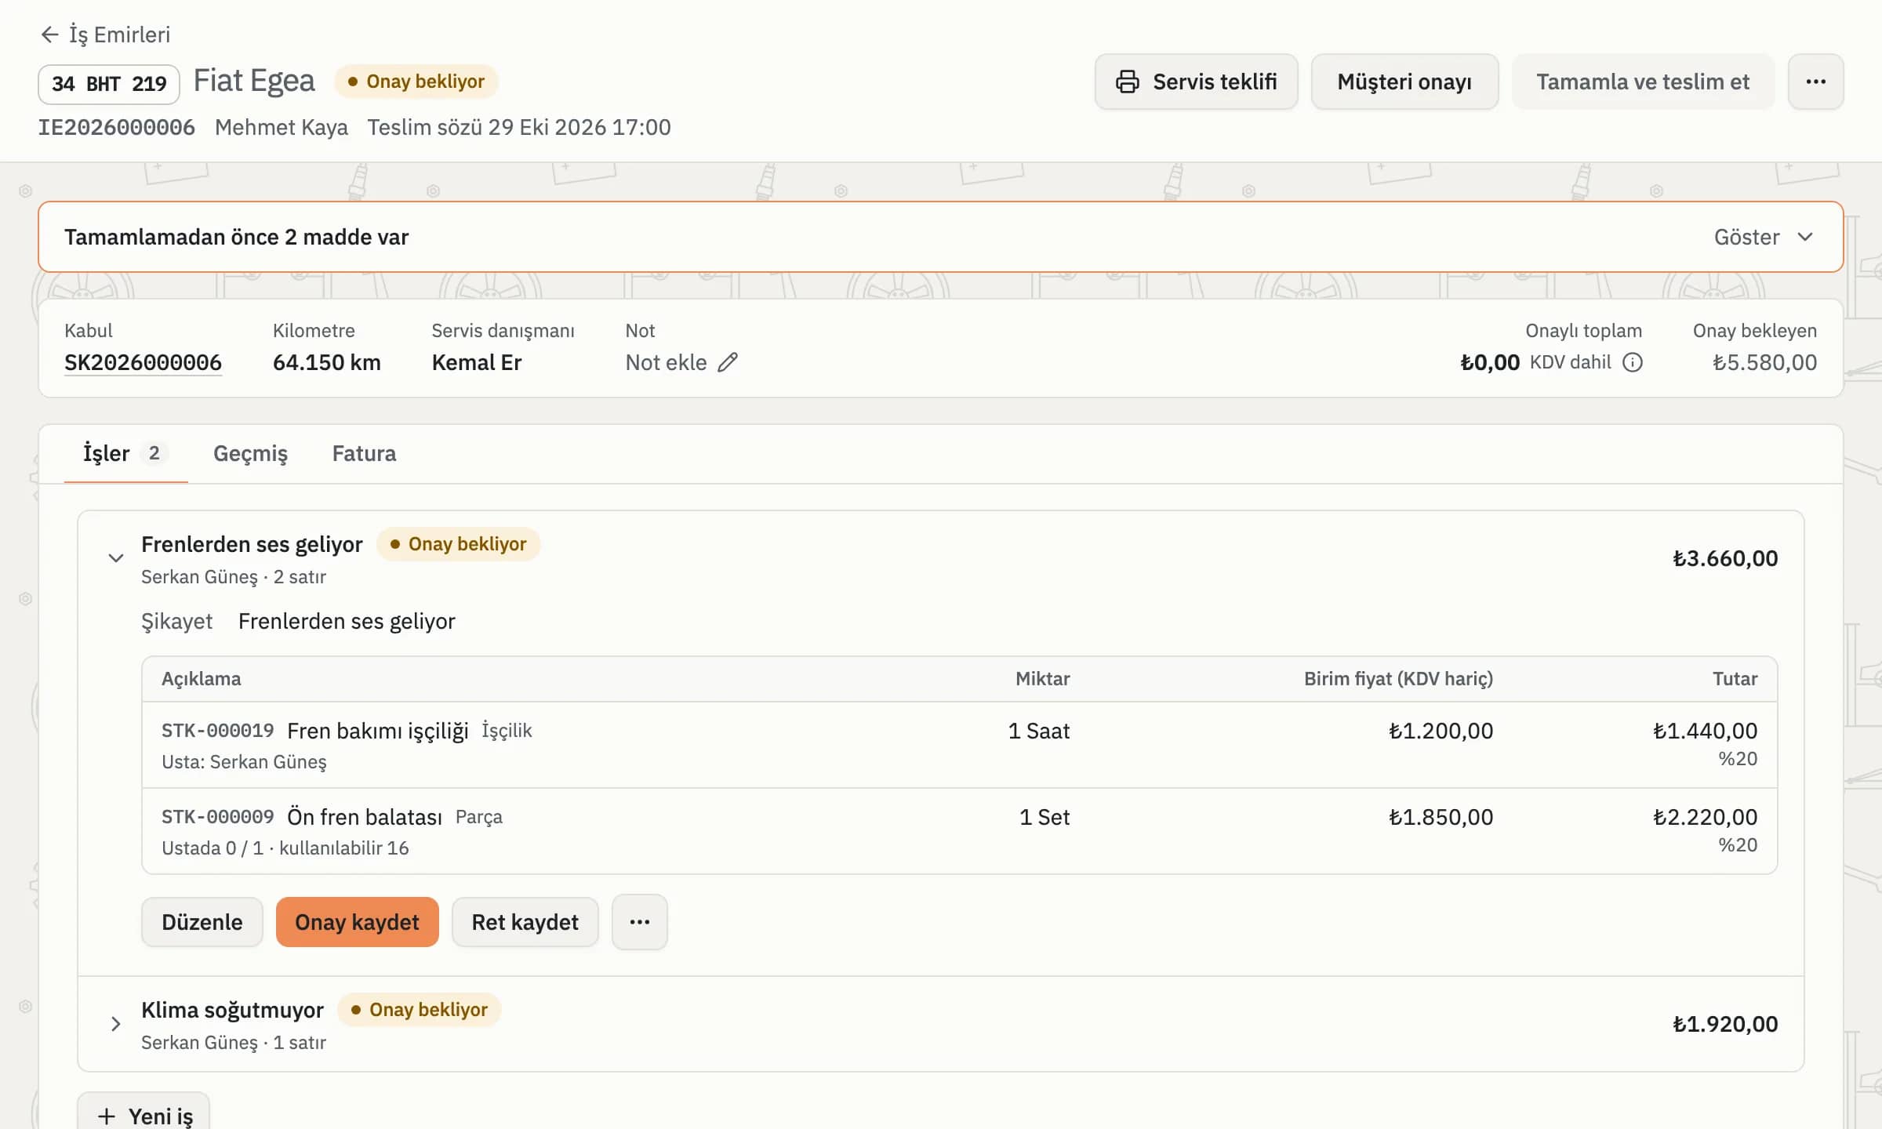The width and height of the screenshot is (1882, 1129).
Task: Click the plus icon on Yeni iş
Action: [x=107, y=1116]
